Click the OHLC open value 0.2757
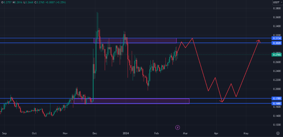283x137 pixels. [7, 2]
